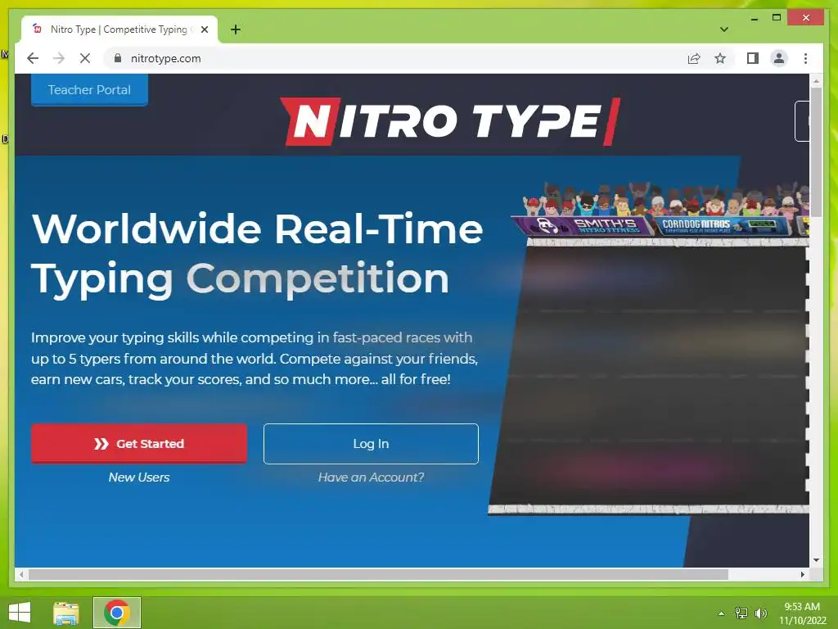Click the forward navigation arrow

59,58
